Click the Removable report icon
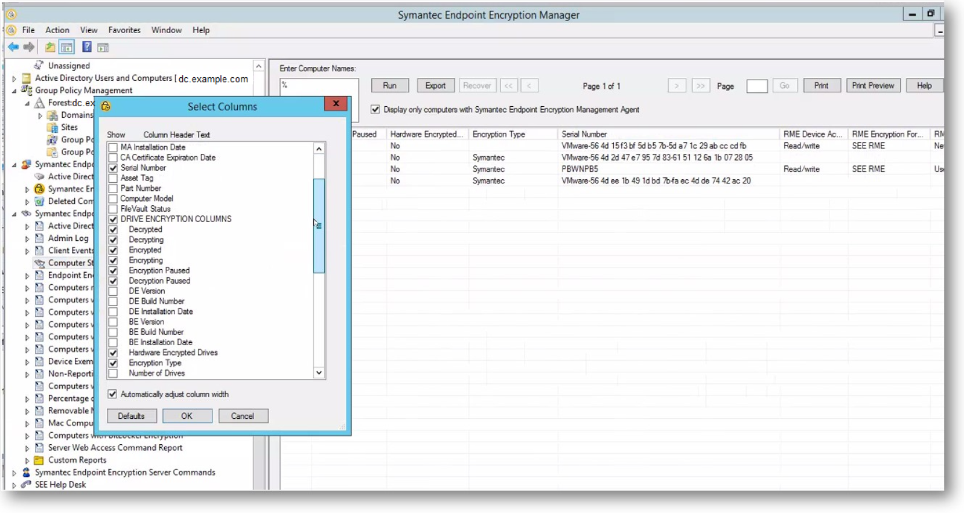Screen dimensions: 964x513 click(39, 411)
